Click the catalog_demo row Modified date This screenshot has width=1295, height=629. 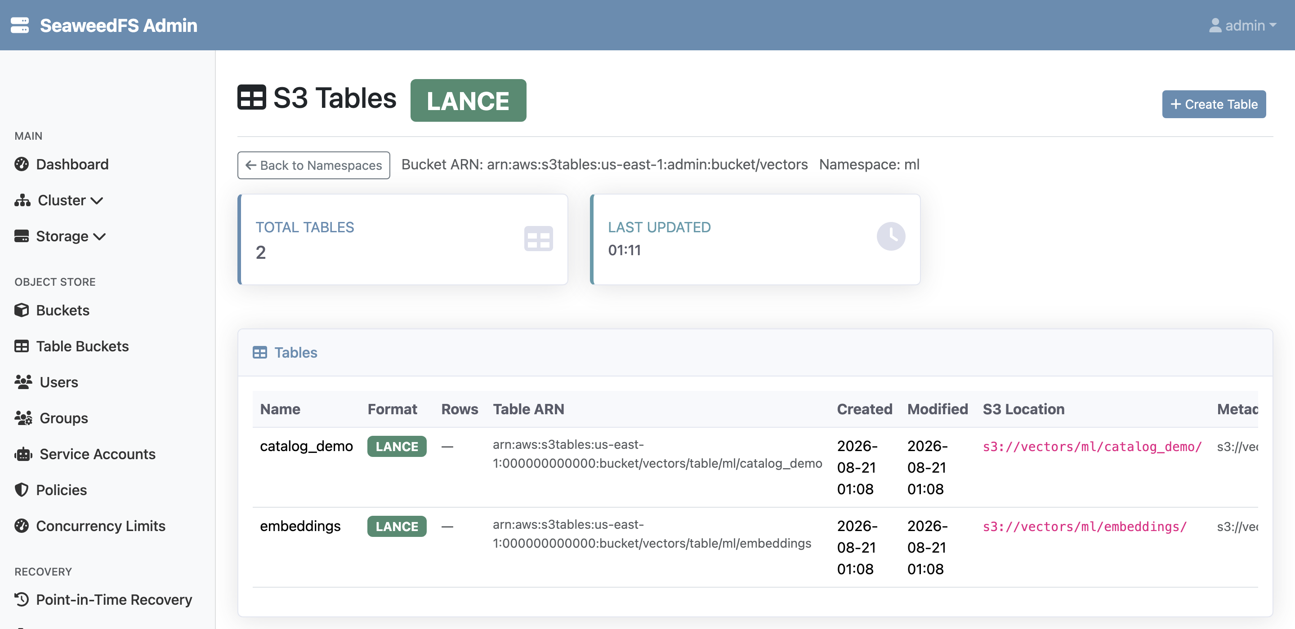coord(928,468)
